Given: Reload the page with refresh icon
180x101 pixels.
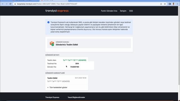Looking at the screenshot, I should pos(10,4).
